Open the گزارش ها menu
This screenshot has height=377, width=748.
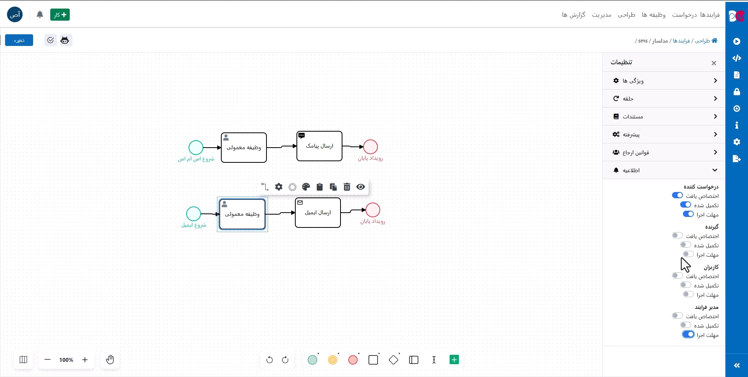point(573,15)
